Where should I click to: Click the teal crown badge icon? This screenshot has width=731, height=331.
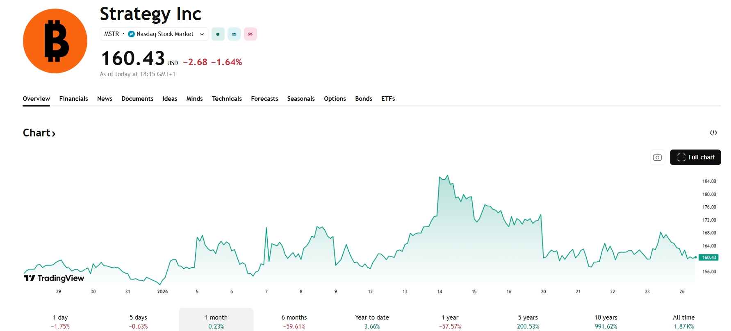[234, 34]
